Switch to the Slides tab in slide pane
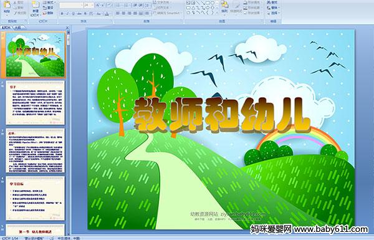The image size is (374, 240). pos(6,27)
